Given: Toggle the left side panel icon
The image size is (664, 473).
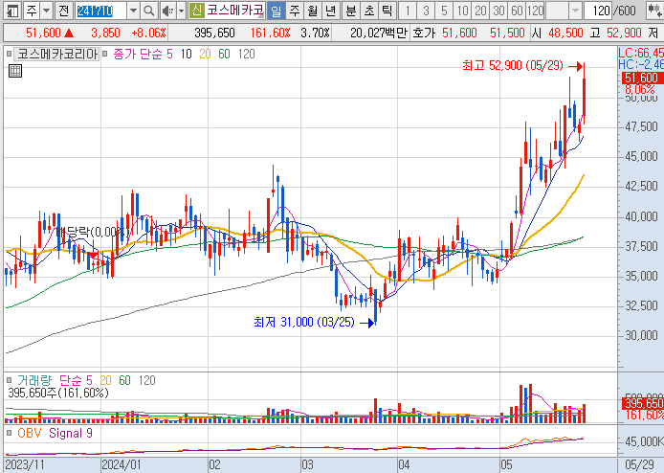Looking at the screenshot, I should 12,11.
